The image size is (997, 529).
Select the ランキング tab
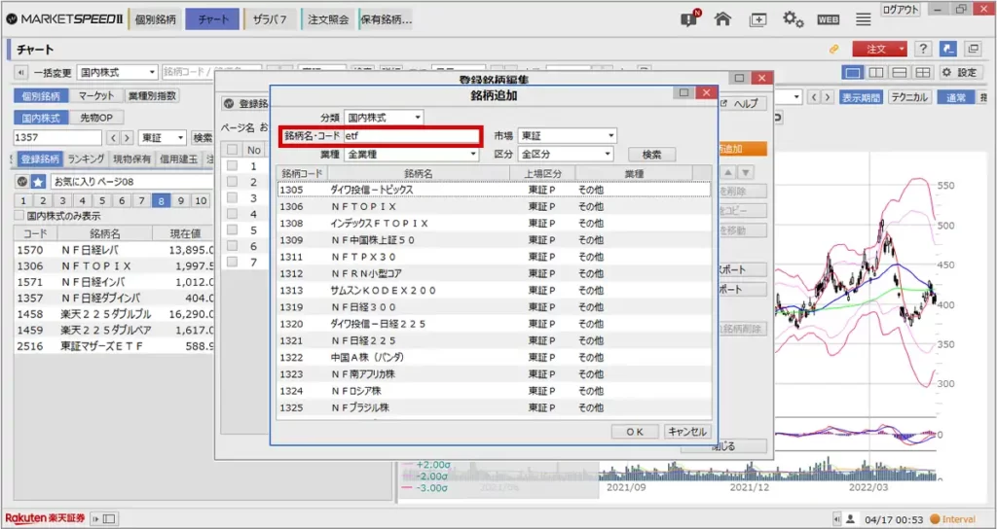coord(86,159)
